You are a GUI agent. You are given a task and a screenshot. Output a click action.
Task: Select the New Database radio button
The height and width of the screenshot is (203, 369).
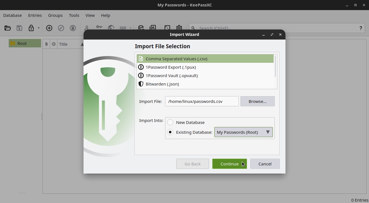tap(170, 122)
